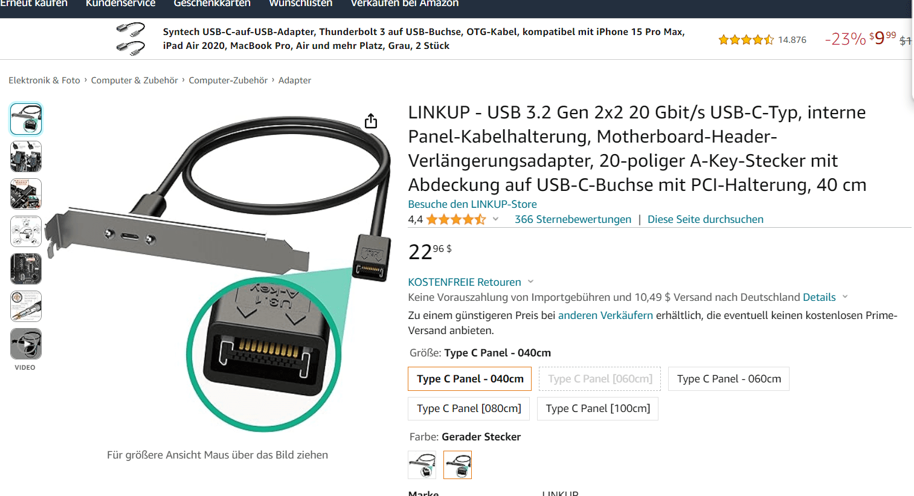Select the first product image thumbnail
The width and height of the screenshot is (914, 496).
click(x=26, y=119)
